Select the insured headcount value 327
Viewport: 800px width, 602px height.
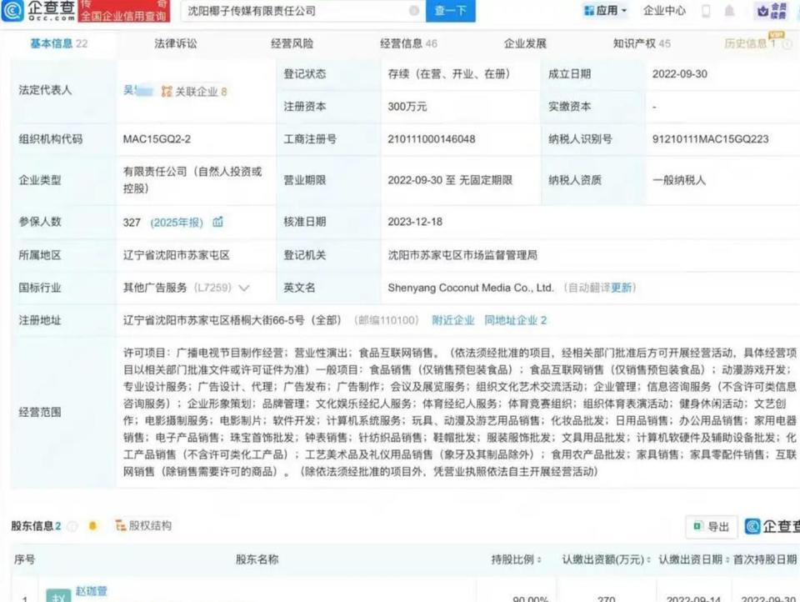132,222
